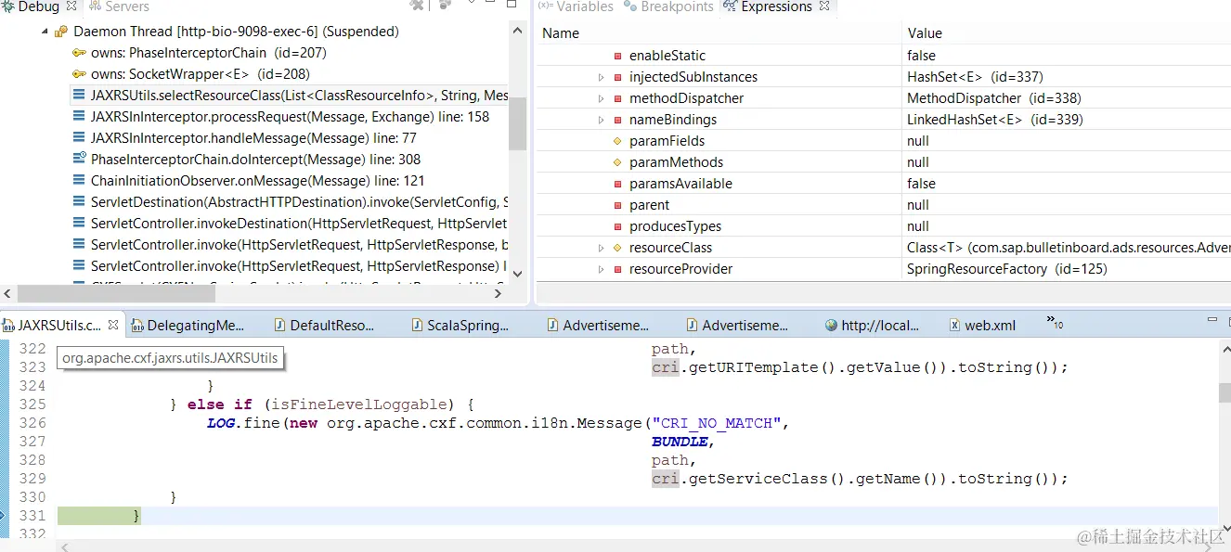The height and width of the screenshot is (552, 1231).
Task: Switch to the Breakpoints tab
Action: 668,6
